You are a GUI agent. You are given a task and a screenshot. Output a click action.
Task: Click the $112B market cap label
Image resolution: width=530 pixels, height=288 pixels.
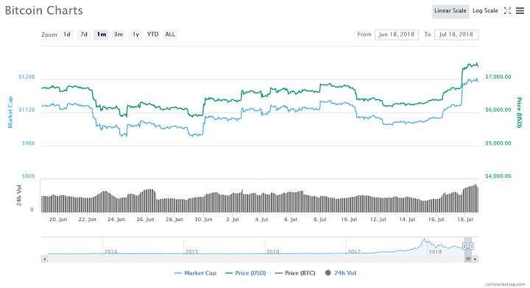pos(26,110)
